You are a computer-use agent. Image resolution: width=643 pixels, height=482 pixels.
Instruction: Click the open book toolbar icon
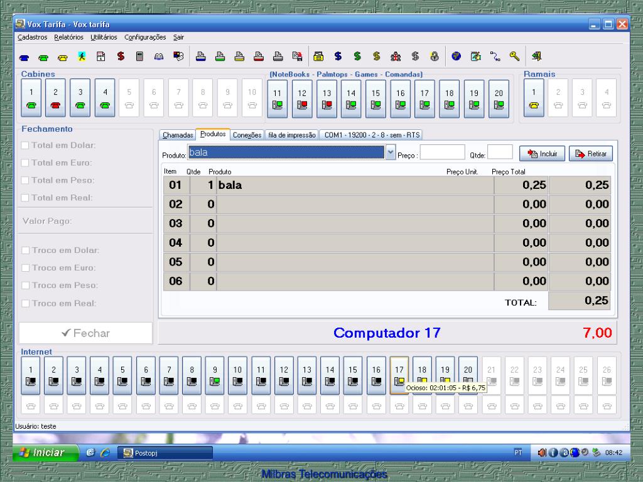(x=159, y=56)
